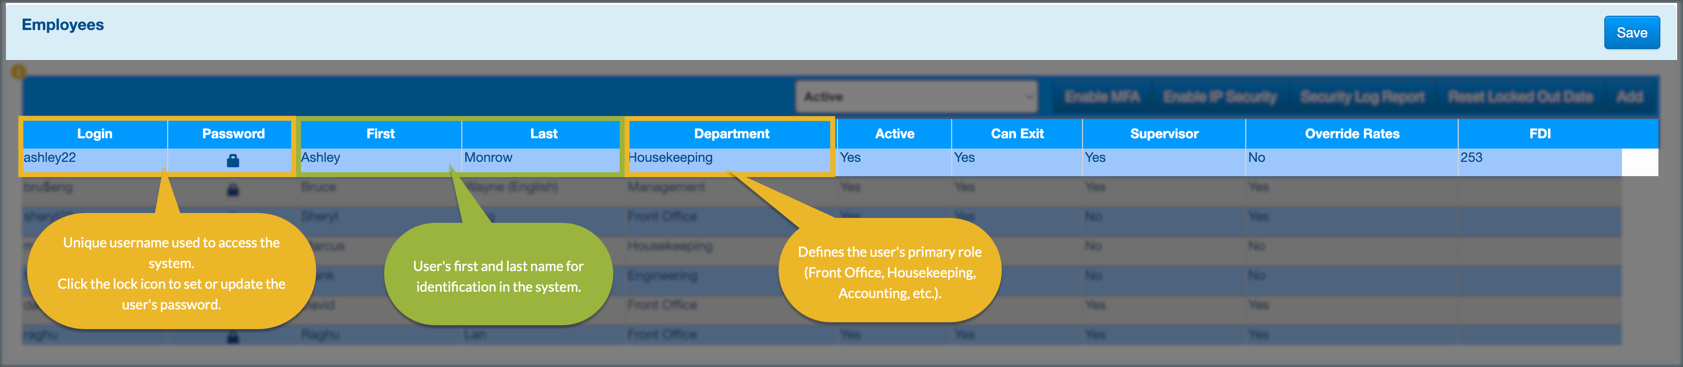
Task: Click the Override Rates column header
Action: 1352,134
